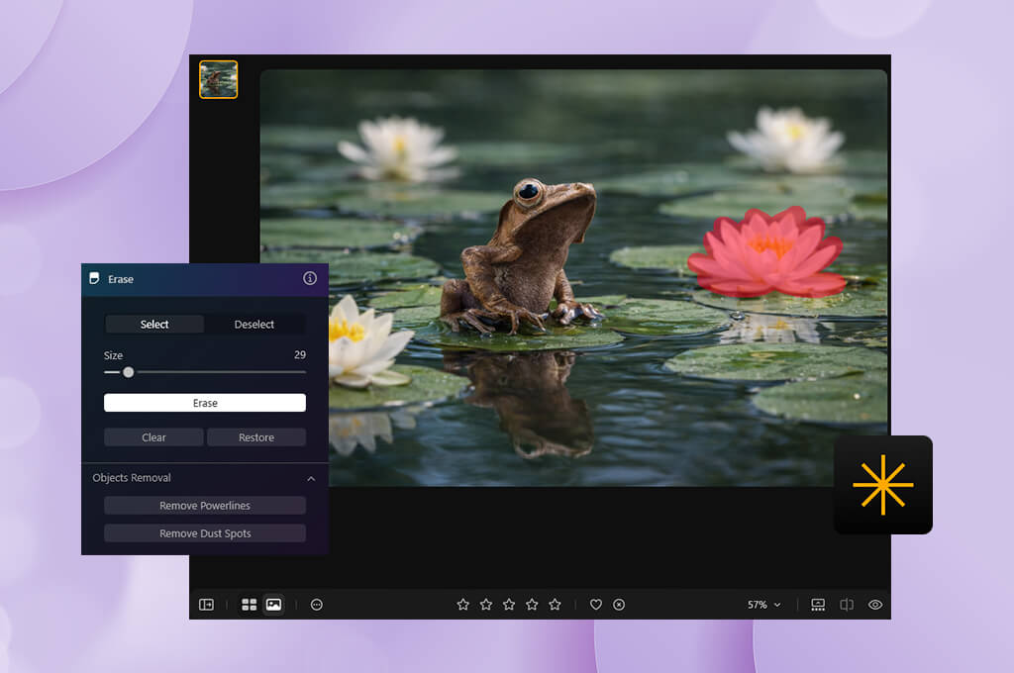Click Remove Powerlines button
Viewport: 1014px width, 673px height.
click(x=205, y=506)
